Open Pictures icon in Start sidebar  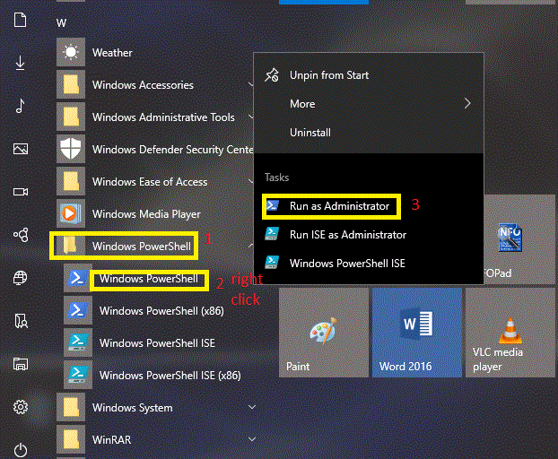[21, 149]
